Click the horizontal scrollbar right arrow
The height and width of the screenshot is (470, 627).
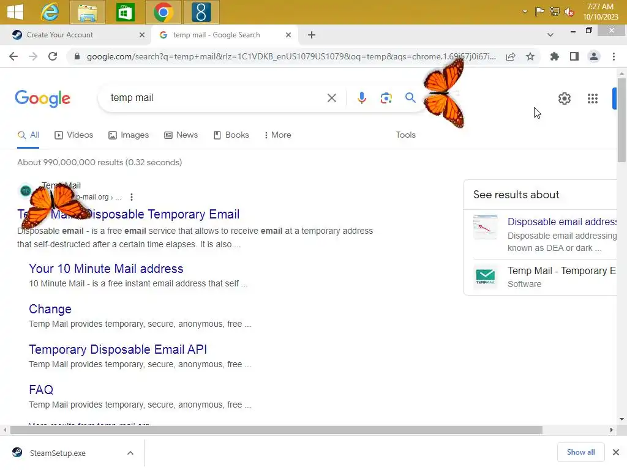tap(612, 430)
